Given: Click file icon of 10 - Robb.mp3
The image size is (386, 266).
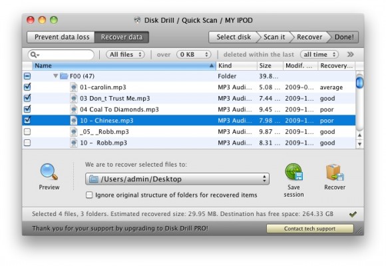Looking at the screenshot, I should point(74,143).
